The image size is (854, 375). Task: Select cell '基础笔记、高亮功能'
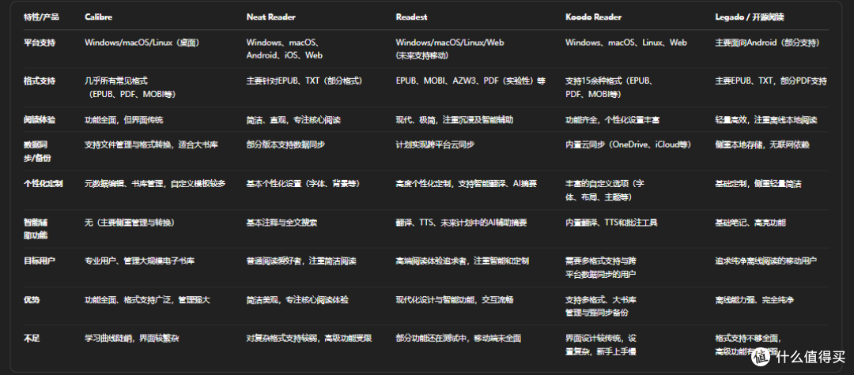pos(750,223)
